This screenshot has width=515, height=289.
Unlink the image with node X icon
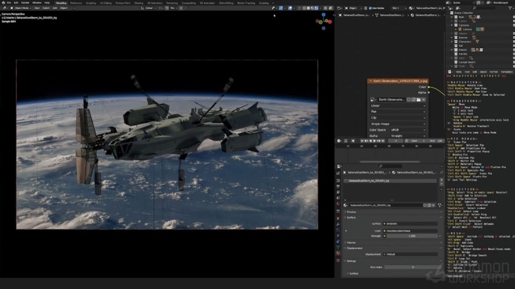tap(424, 99)
